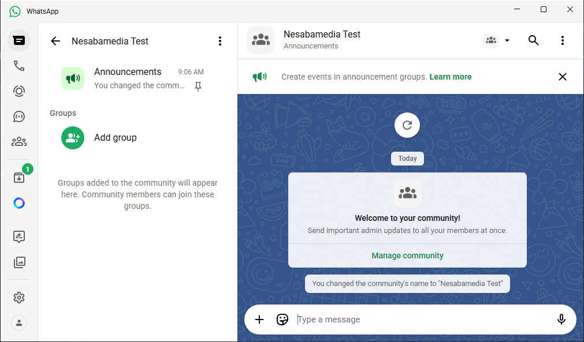The height and width of the screenshot is (342, 584).
Task: Open the Status updates icon
Action: (19, 91)
